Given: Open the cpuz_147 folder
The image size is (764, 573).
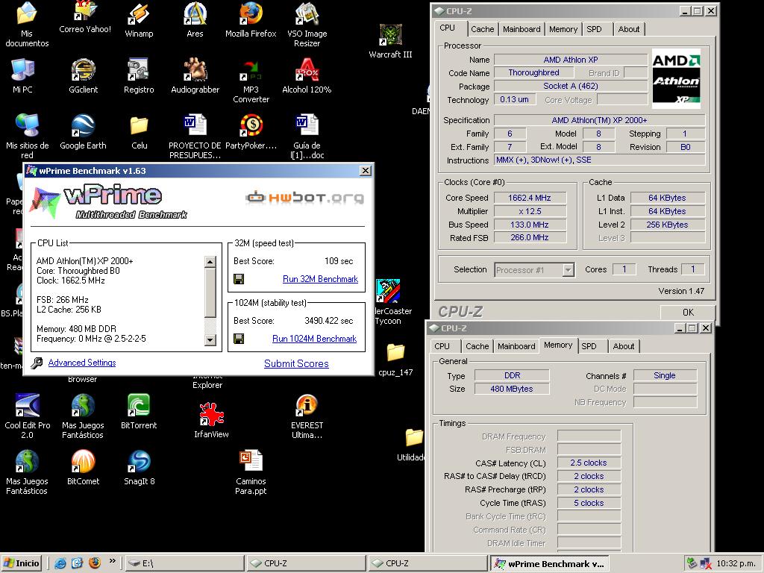Looking at the screenshot, I should pyautogui.click(x=395, y=359).
